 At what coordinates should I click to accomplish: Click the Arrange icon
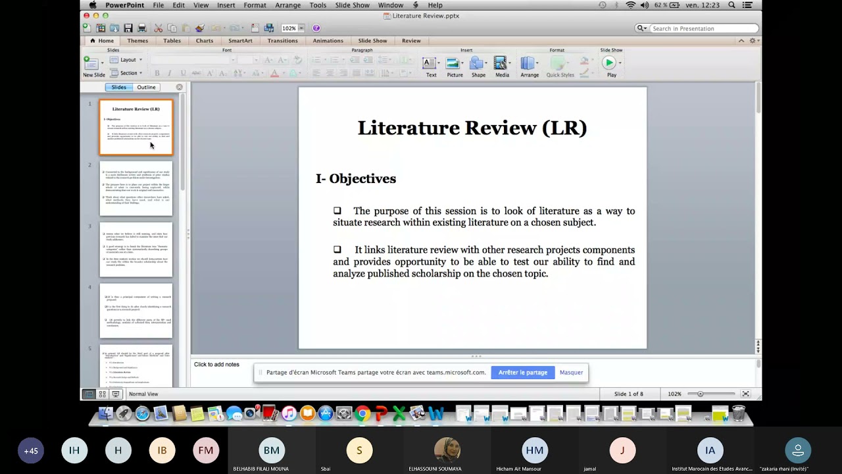tap(527, 64)
